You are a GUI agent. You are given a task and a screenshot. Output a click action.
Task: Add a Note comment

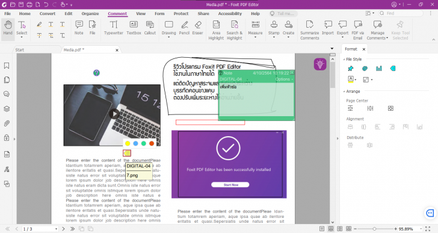point(79,28)
